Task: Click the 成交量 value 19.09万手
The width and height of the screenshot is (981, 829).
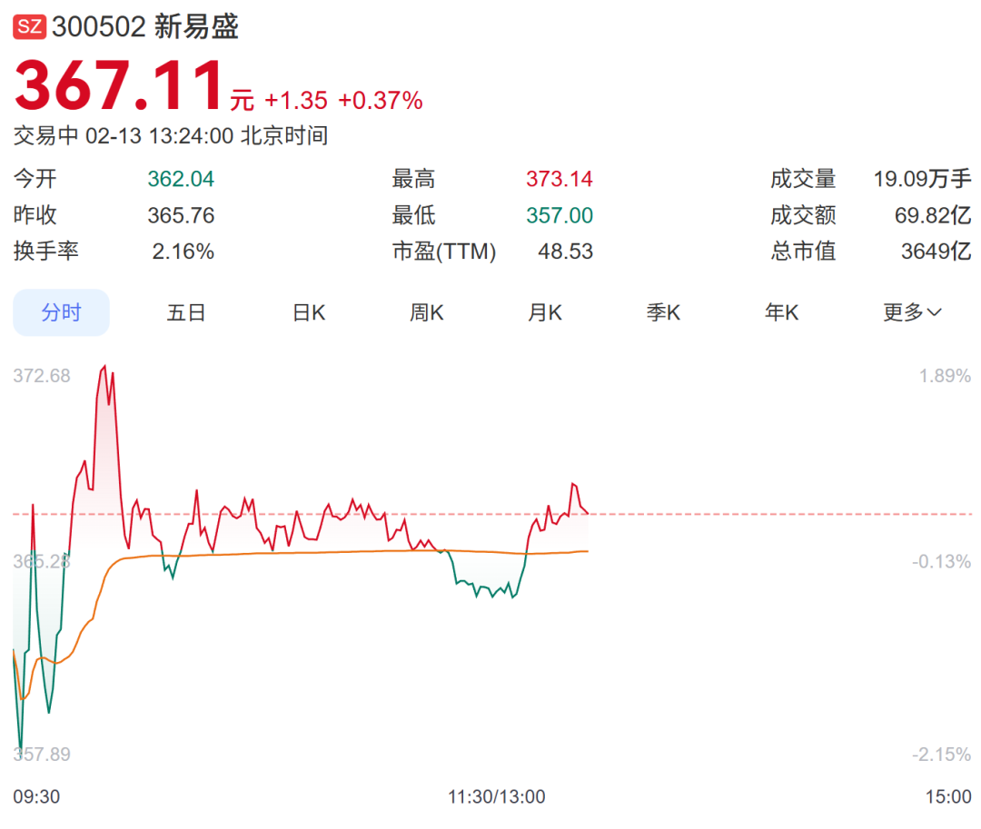Action: pyautogui.click(x=922, y=179)
